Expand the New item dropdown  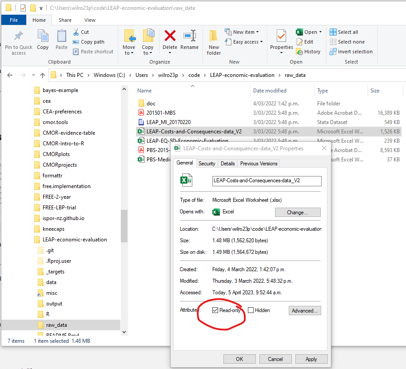(242, 32)
